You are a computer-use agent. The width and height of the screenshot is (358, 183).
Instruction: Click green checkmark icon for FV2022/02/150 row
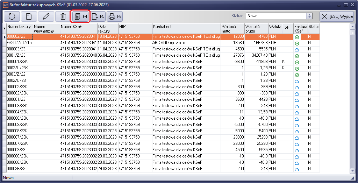tap(297, 43)
